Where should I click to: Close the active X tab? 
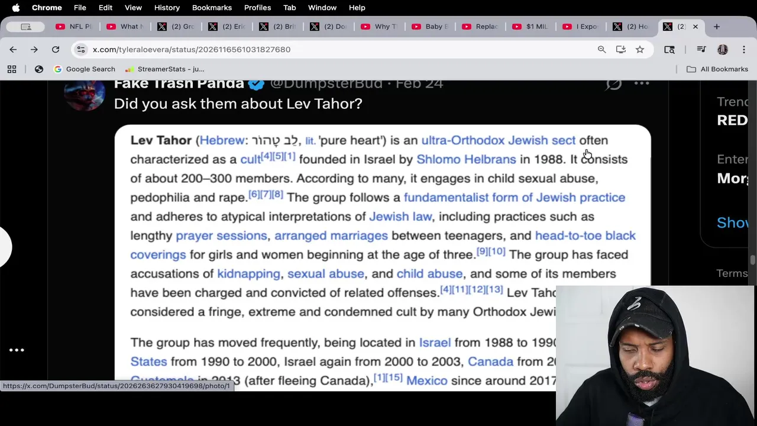695,27
